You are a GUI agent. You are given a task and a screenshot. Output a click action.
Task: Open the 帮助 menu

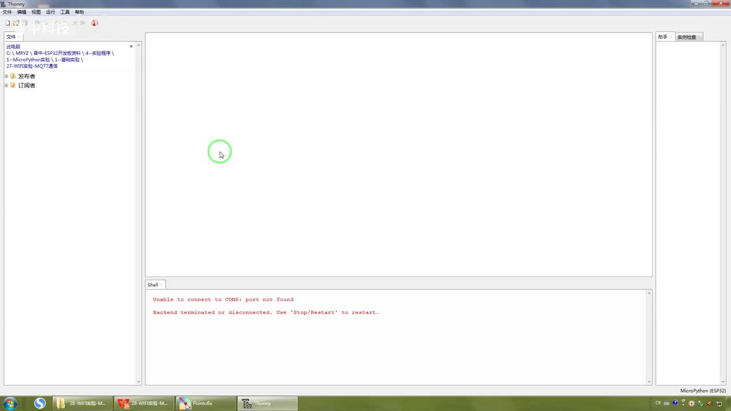tap(79, 12)
